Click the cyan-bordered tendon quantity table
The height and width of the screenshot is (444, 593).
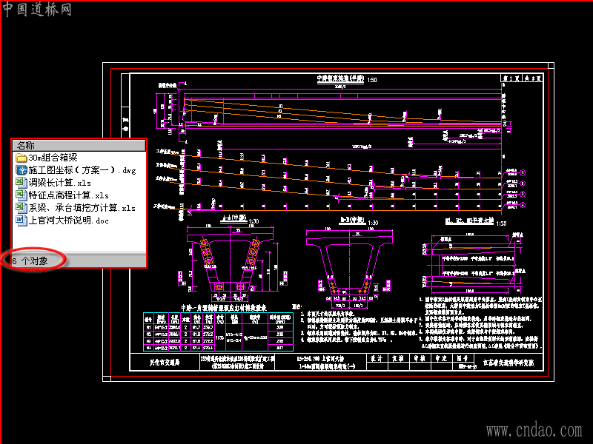point(218,332)
